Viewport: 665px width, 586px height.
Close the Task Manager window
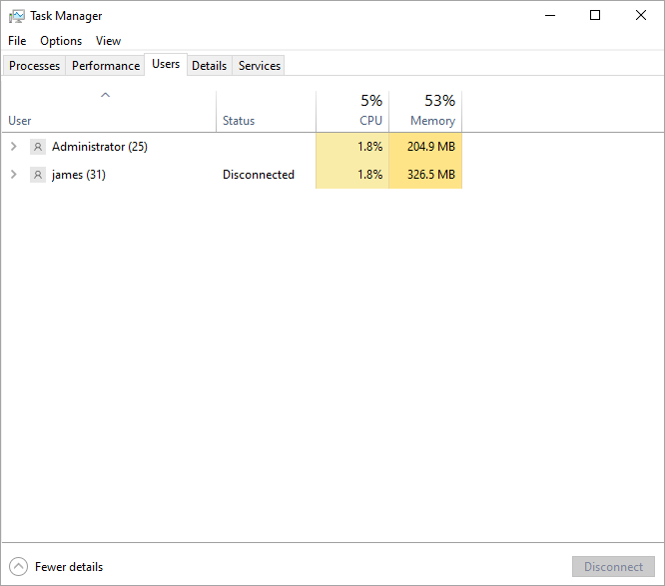pyautogui.click(x=641, y=16)
